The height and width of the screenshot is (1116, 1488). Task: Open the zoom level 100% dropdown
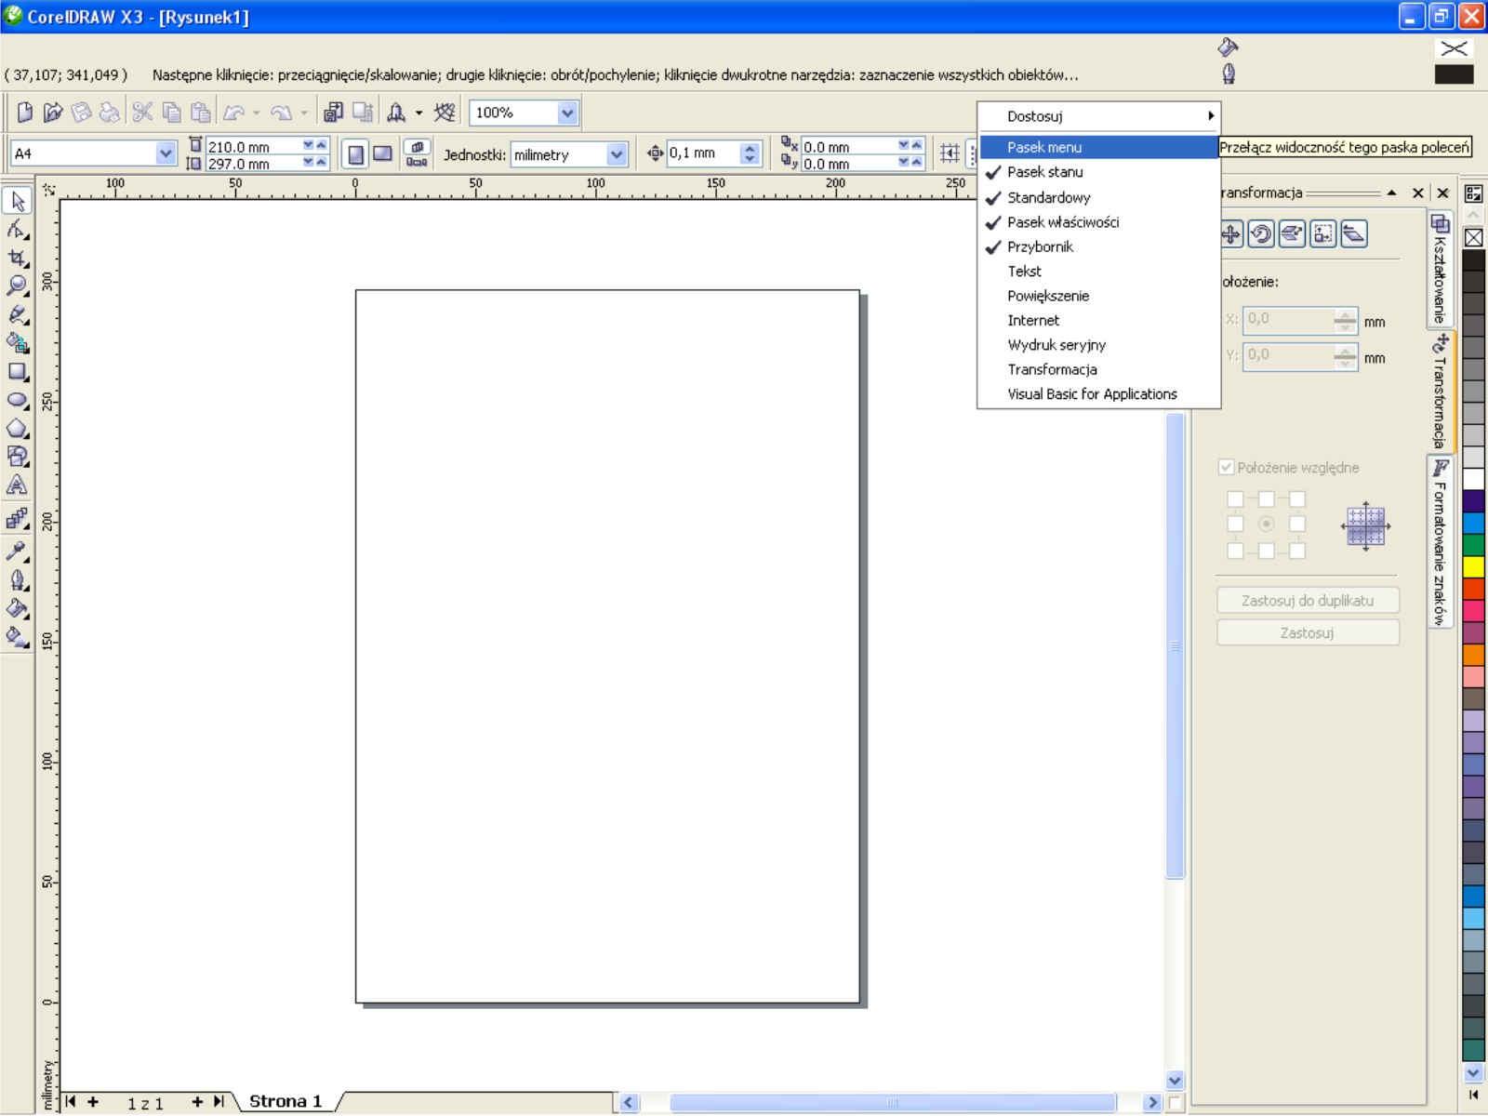[x=567, y=113]
